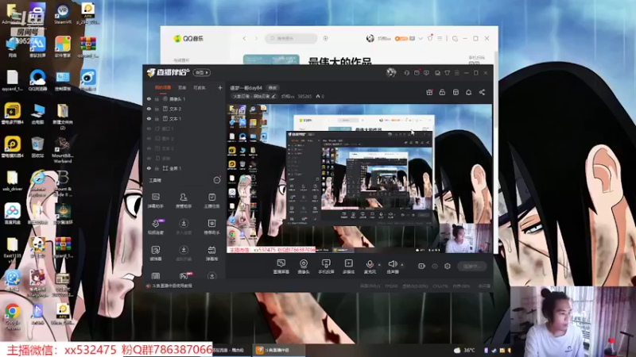The image size is (636, 357).
Task: Click the QQ音乐 user avatar
Action: tap(370, 38)
